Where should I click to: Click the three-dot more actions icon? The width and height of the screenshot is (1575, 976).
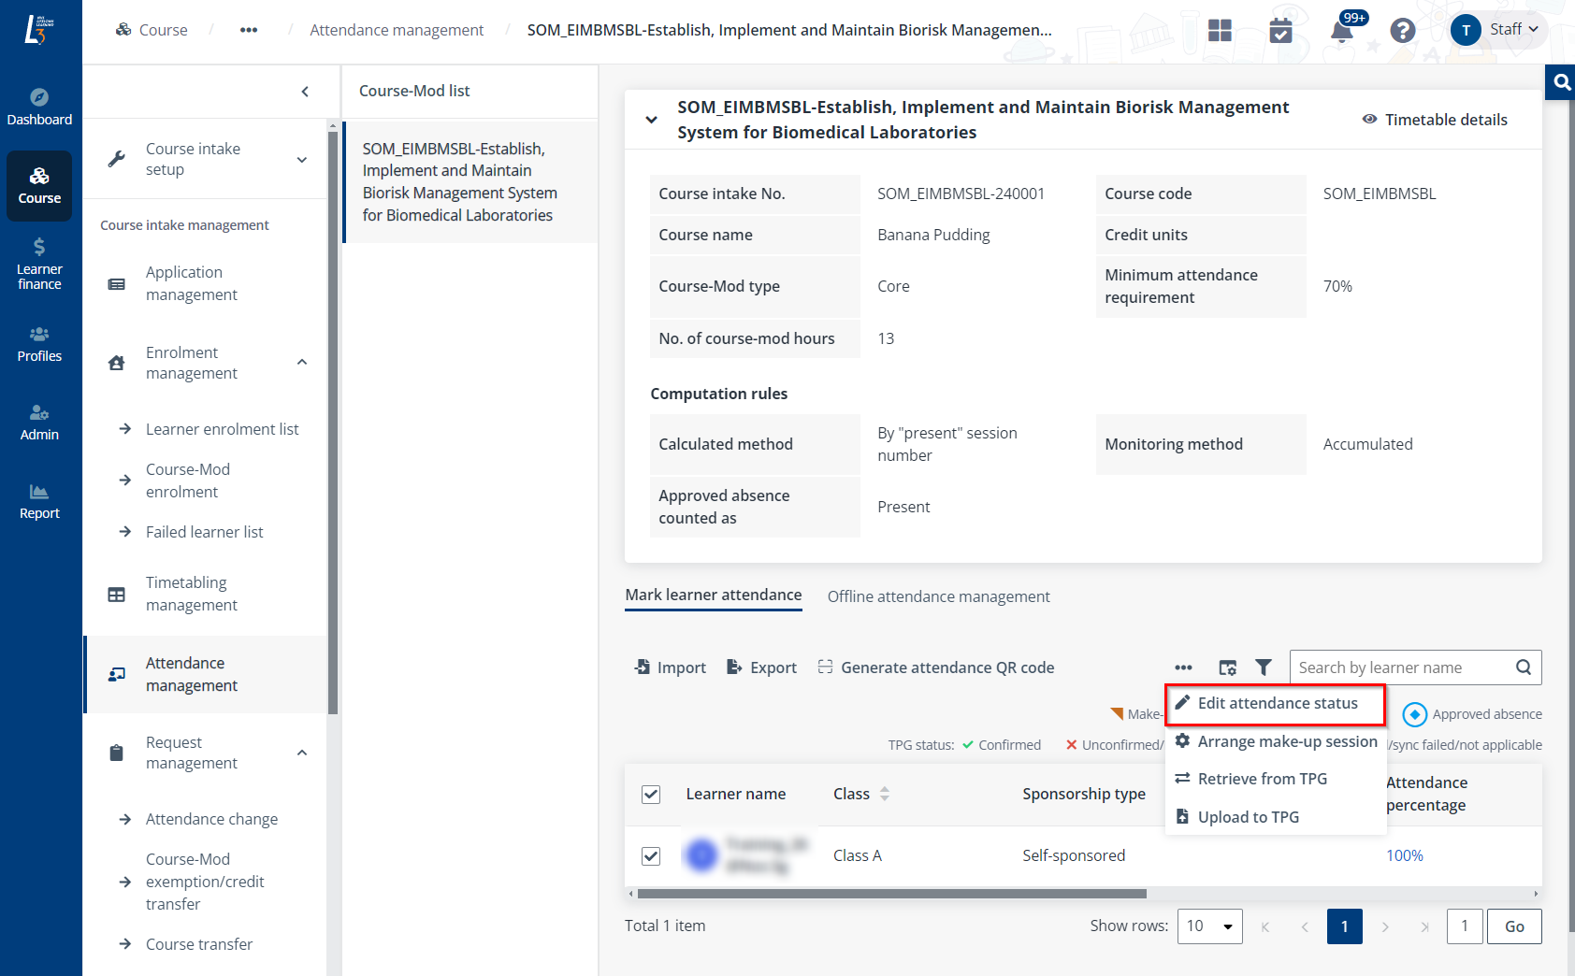pyautogui.click(x=1183, y=667)
